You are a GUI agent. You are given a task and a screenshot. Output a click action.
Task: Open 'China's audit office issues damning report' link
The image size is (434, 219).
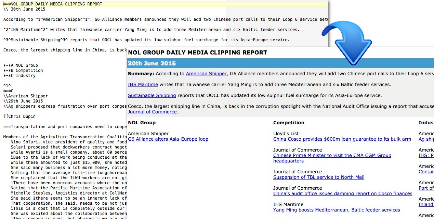pos(343,193)
